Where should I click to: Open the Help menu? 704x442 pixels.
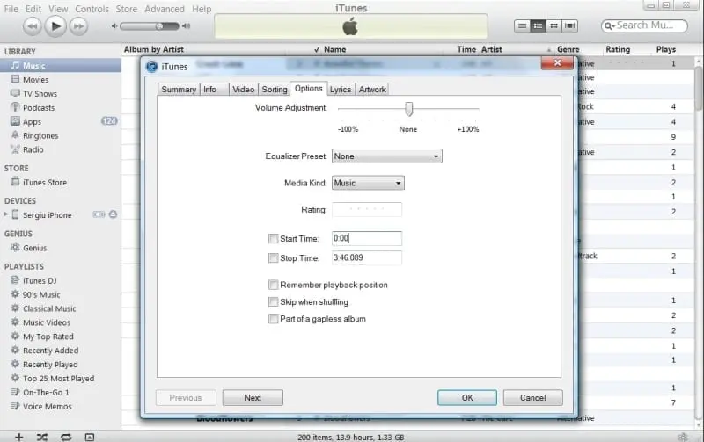(202, 9)
